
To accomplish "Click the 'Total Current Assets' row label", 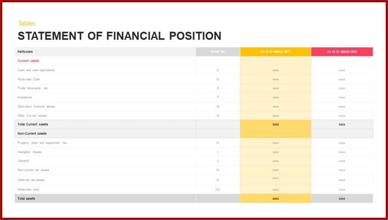I will pyautogui.click(x=33, y=124).
